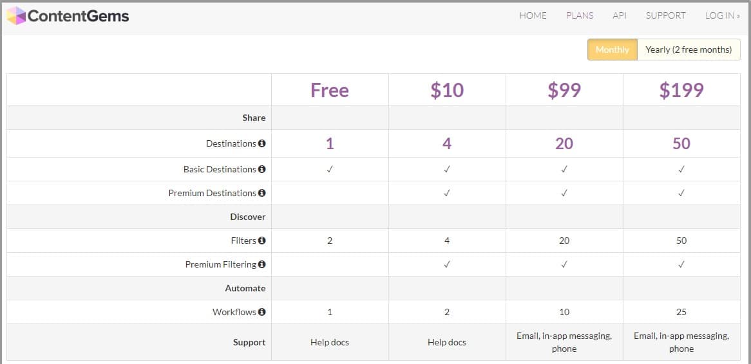Visit the SUPPORT page
Image resolution: width=751 pixels, height=364 pixels.
666,16
